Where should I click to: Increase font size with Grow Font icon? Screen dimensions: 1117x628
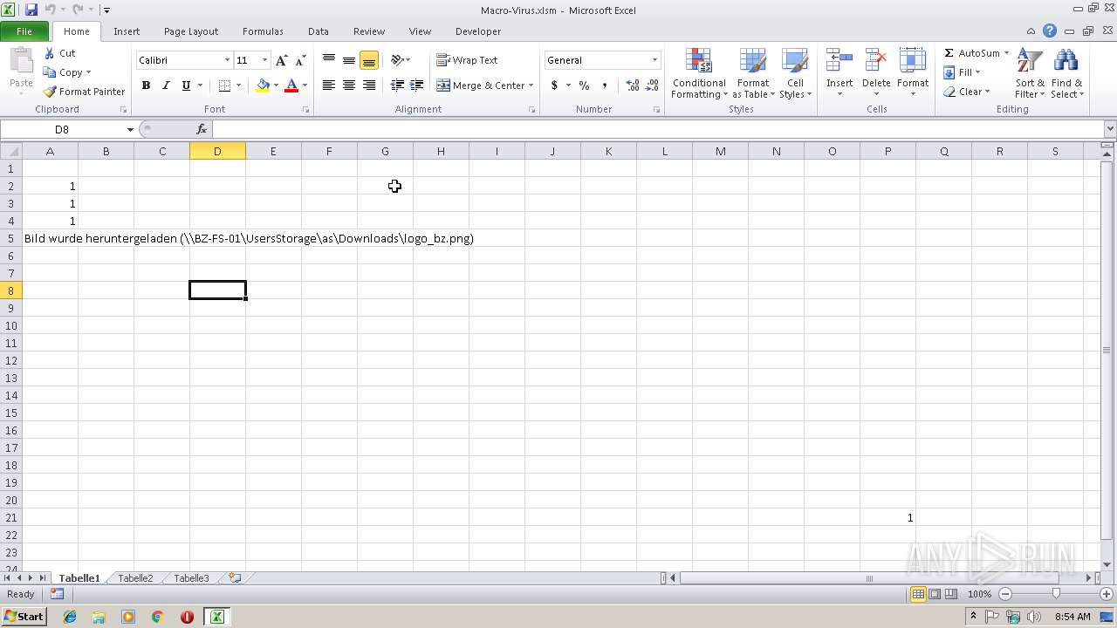point(281,60)
